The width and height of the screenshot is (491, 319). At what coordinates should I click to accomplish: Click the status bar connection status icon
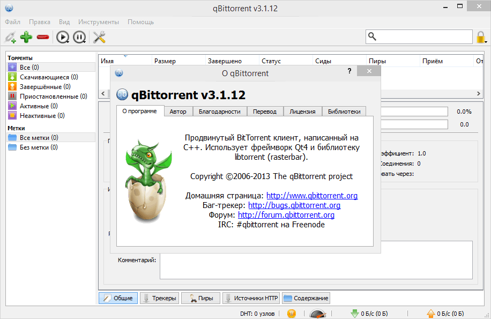(292, 313)
